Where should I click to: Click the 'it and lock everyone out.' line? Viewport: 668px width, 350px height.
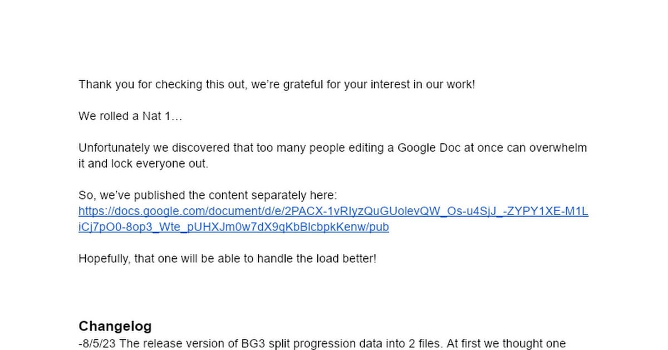[143, 164]
